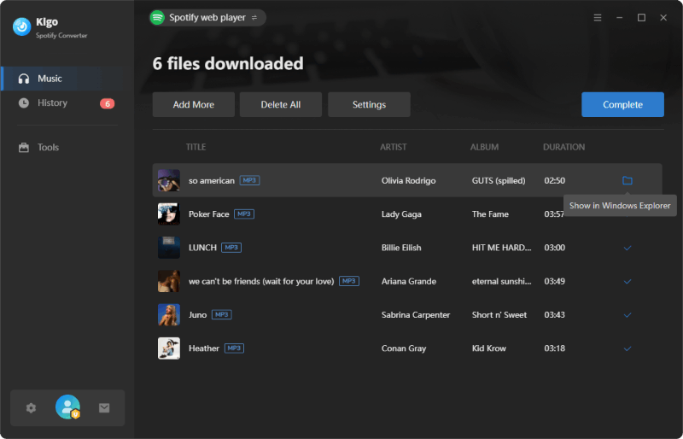Click the ALBUM column header
The height and width of the screenshot is (439, 683).
tap(484, 148)
